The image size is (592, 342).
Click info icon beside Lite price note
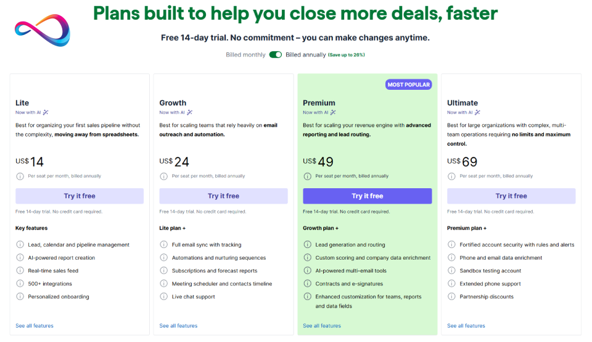coord(19,176)
